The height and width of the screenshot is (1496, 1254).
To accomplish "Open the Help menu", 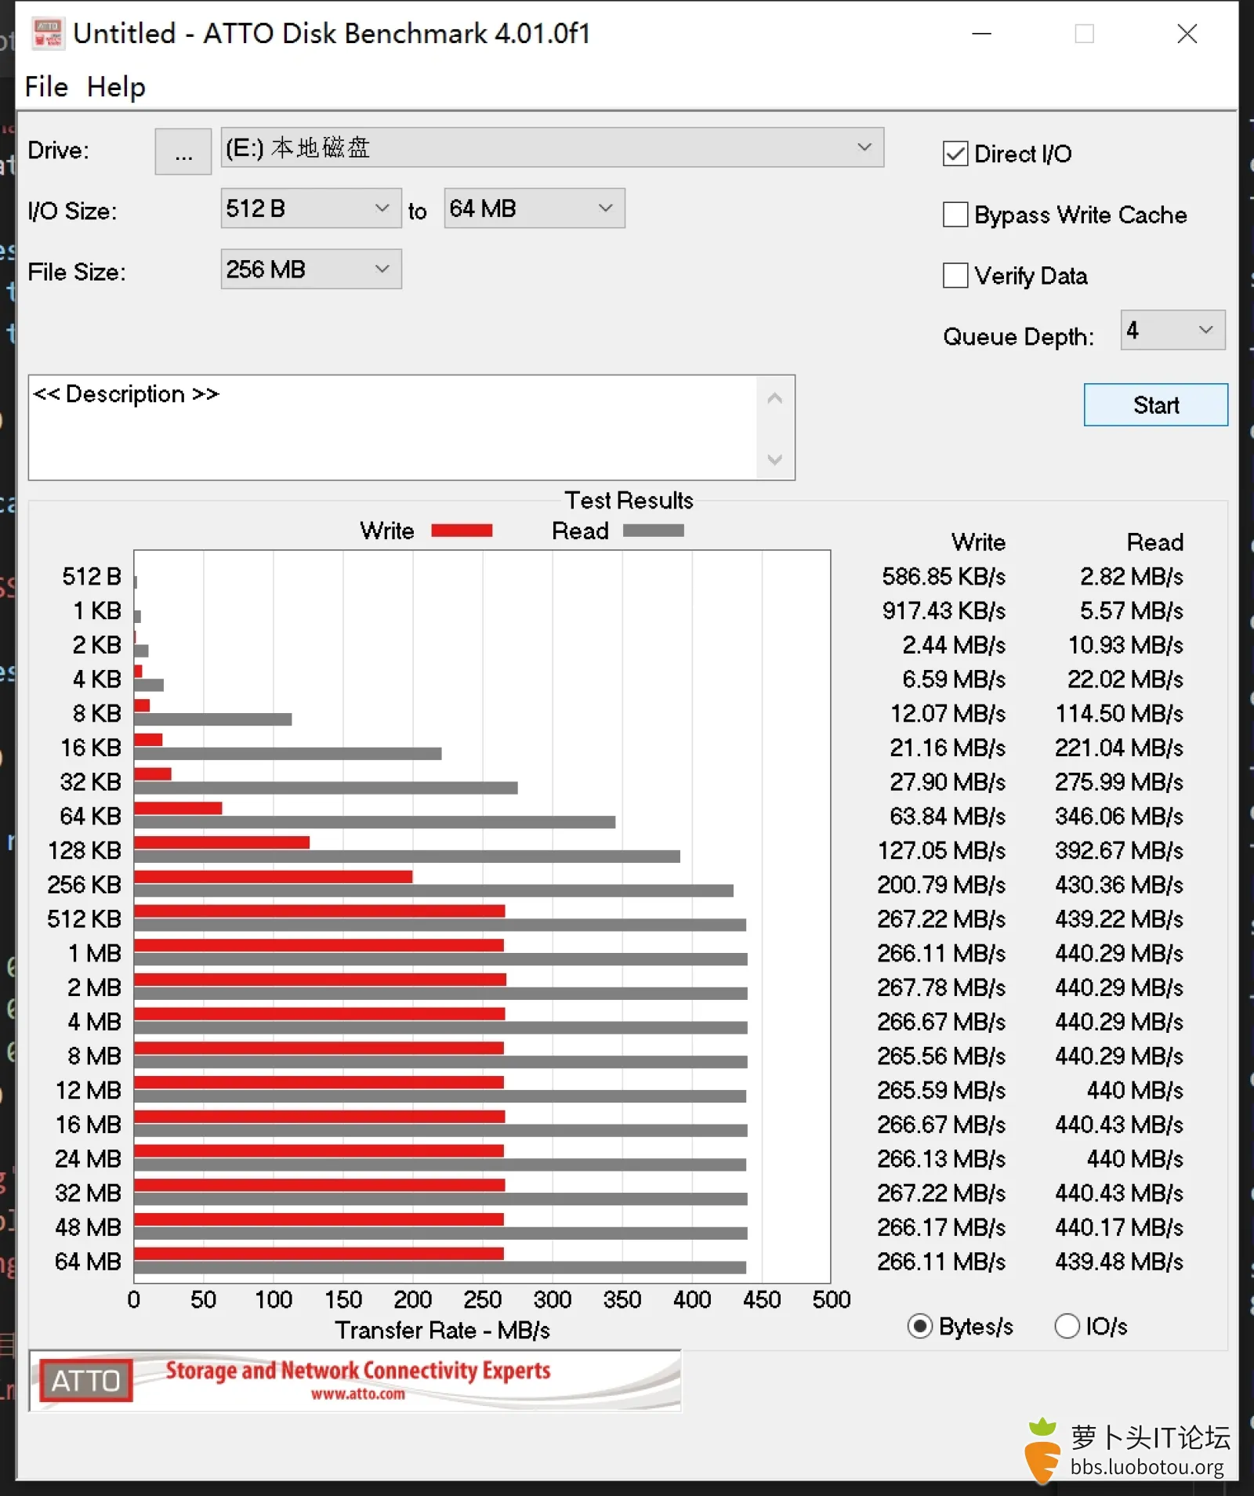I will [116, 86].
